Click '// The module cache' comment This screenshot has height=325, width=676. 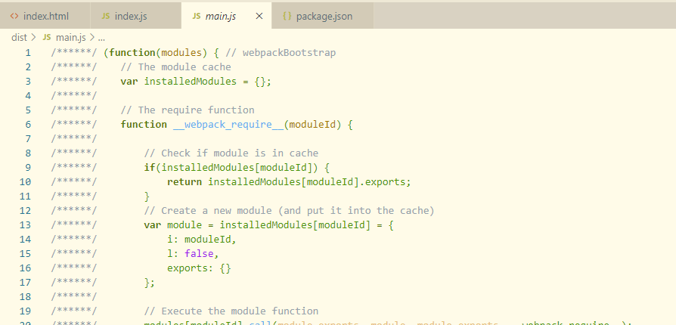pos(176,67)
